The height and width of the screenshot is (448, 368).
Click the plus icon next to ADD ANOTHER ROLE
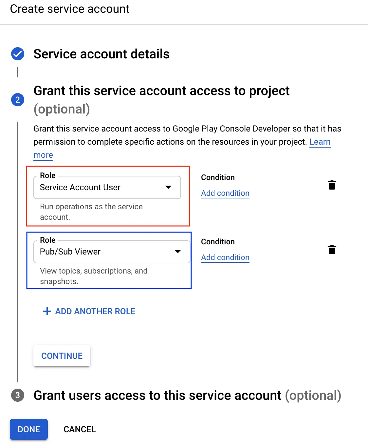46,311
